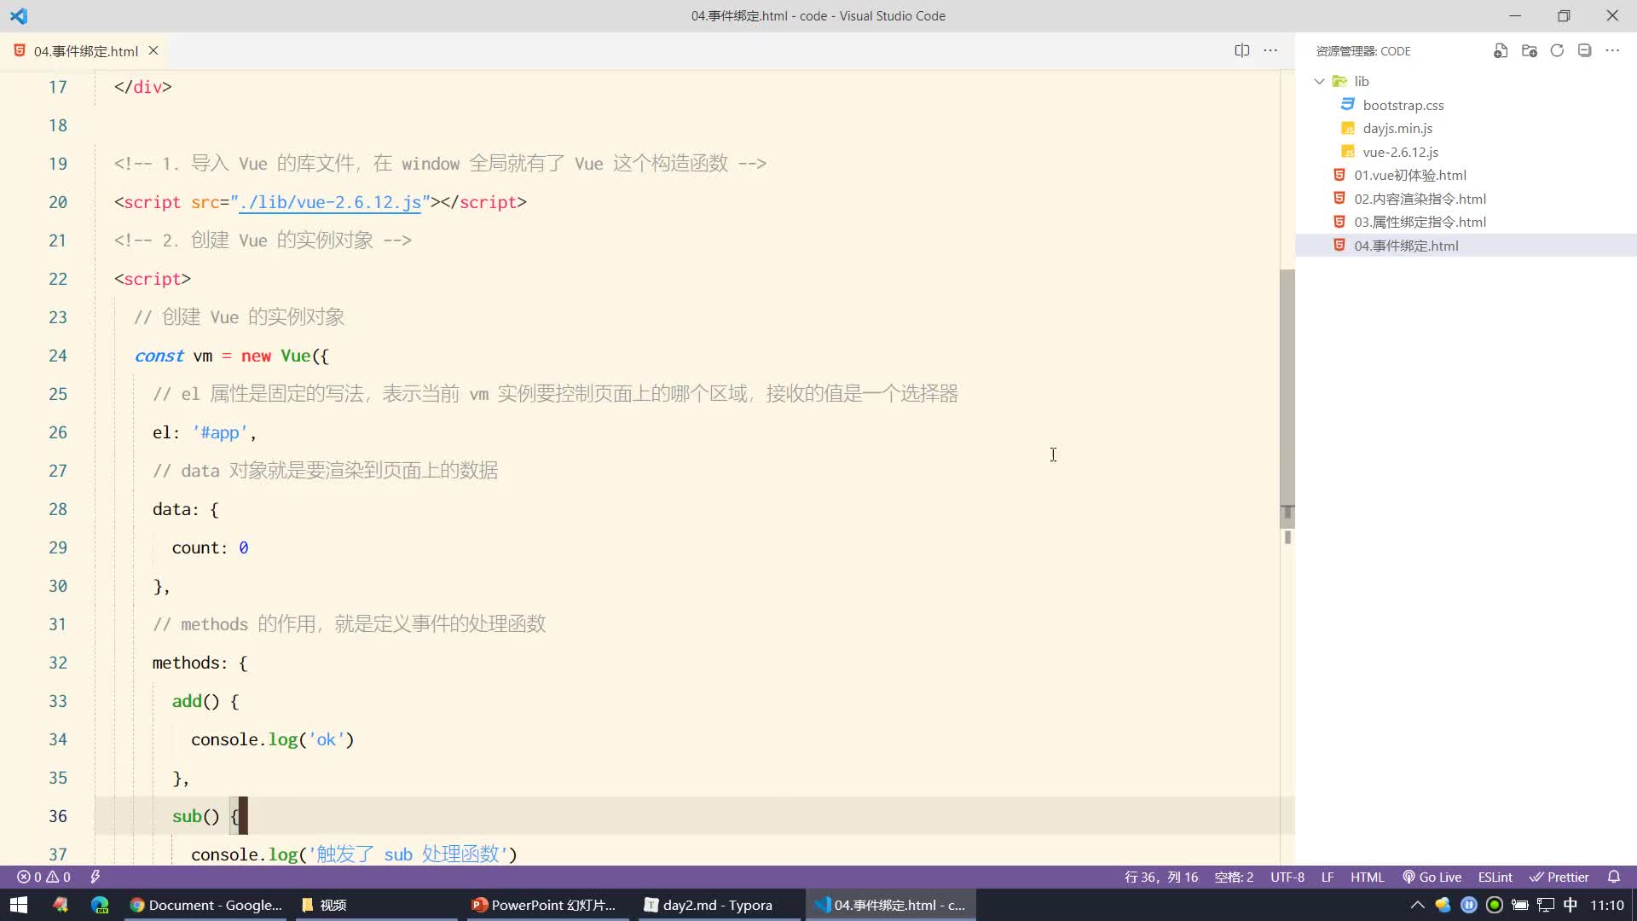
Task: Start Go Live server
Action: [x=1432, y=877]
